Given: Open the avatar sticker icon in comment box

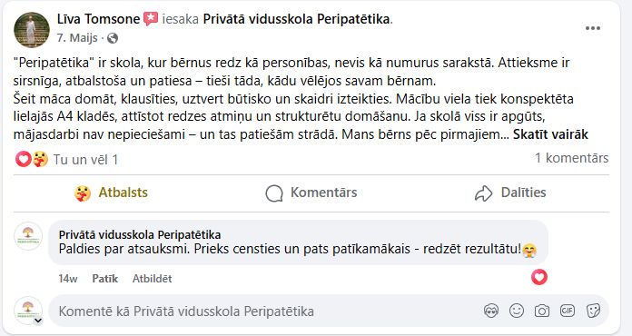Looking at the screenshot, I should (x=491, y=311).
